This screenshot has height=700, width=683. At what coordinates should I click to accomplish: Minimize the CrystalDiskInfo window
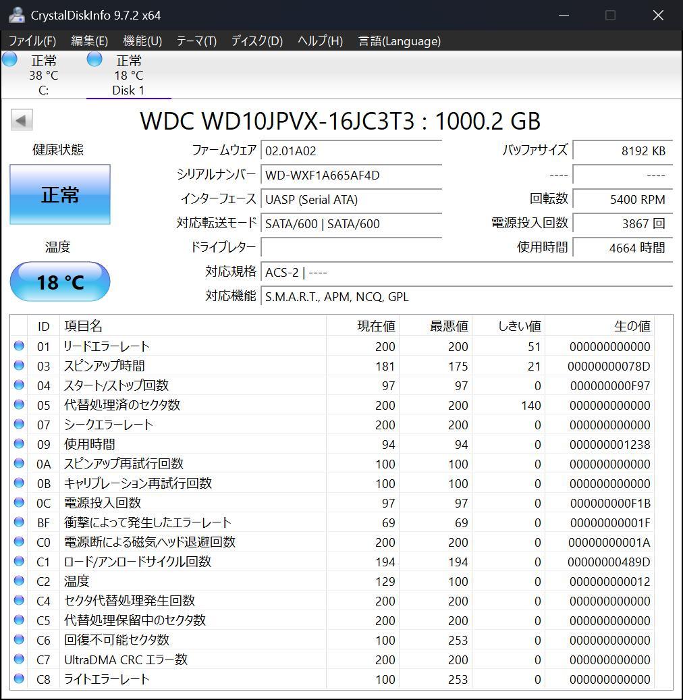(x=564, y=15)
